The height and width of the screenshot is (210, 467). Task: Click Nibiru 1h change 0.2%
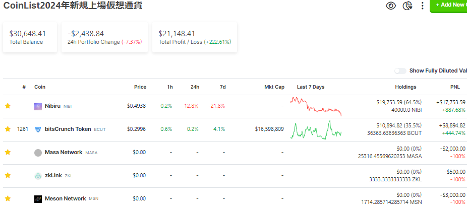(x=166, y=106)
